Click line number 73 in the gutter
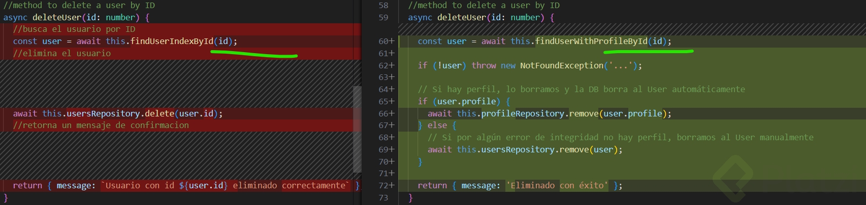Screen dimensions: 866x205 383,198
